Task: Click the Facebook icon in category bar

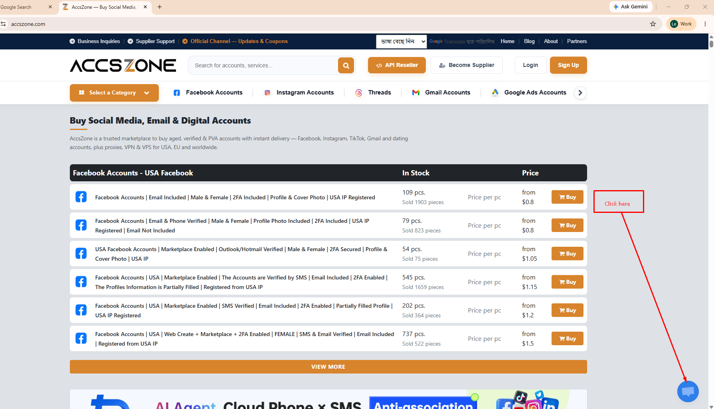Action: click(177, 93)
